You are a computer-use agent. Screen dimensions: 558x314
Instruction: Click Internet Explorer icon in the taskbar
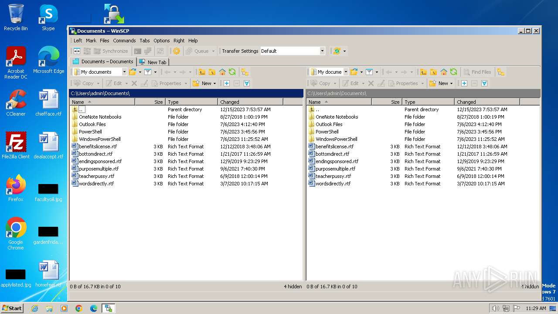pos(34,308)
